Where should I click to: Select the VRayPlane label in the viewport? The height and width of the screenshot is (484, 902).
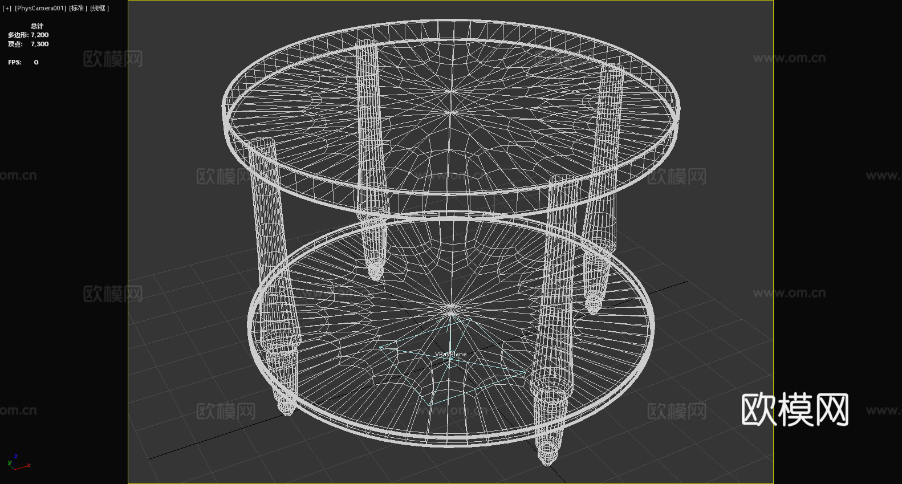click(x=450, y=354)
